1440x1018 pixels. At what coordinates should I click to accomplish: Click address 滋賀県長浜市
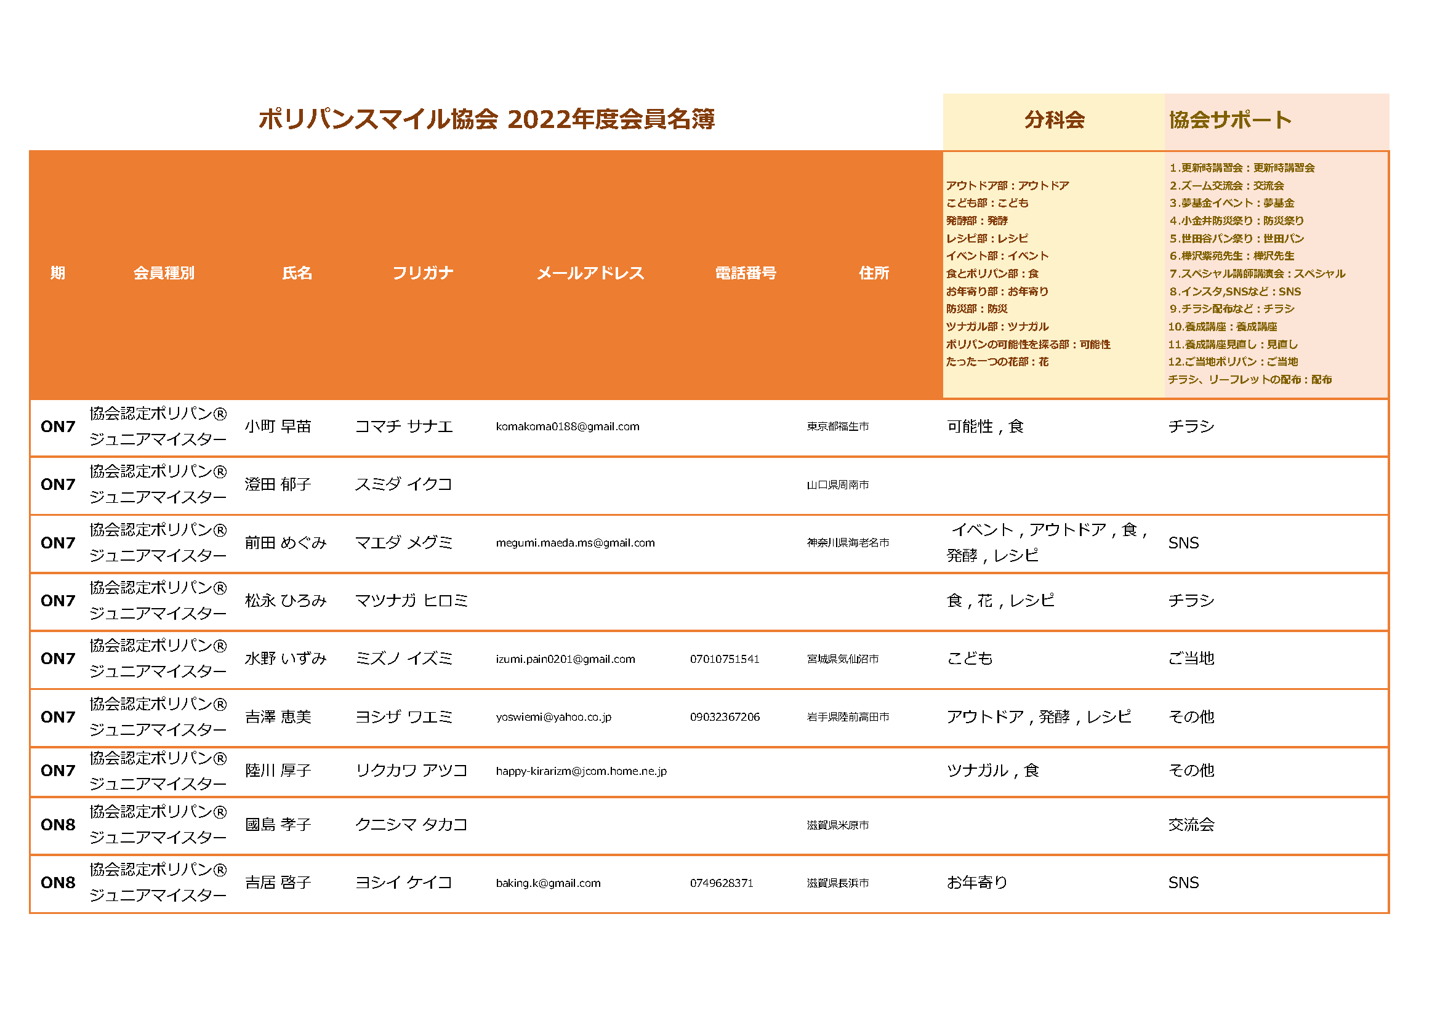point(838,883)
